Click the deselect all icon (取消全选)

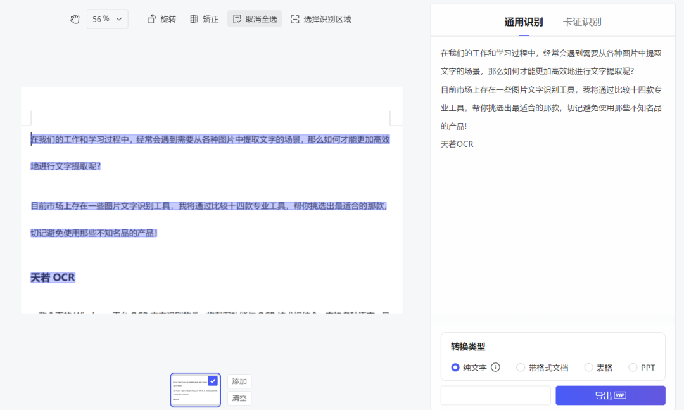tap(237, 19)
